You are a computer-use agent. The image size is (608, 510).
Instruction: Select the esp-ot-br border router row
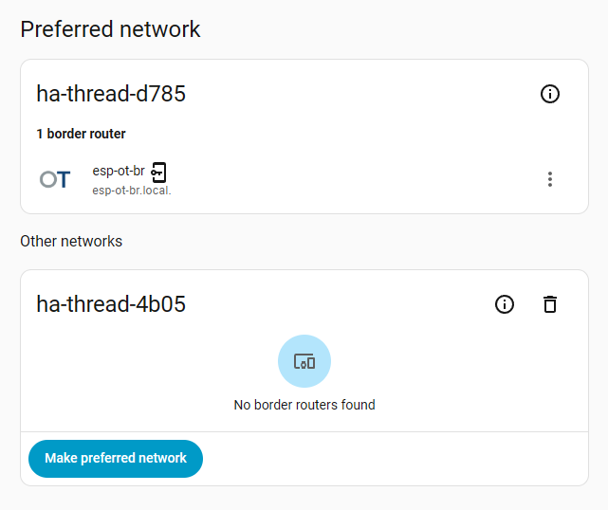(x=332, y=179)
